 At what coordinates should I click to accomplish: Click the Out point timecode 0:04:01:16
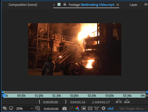(78, 102)
